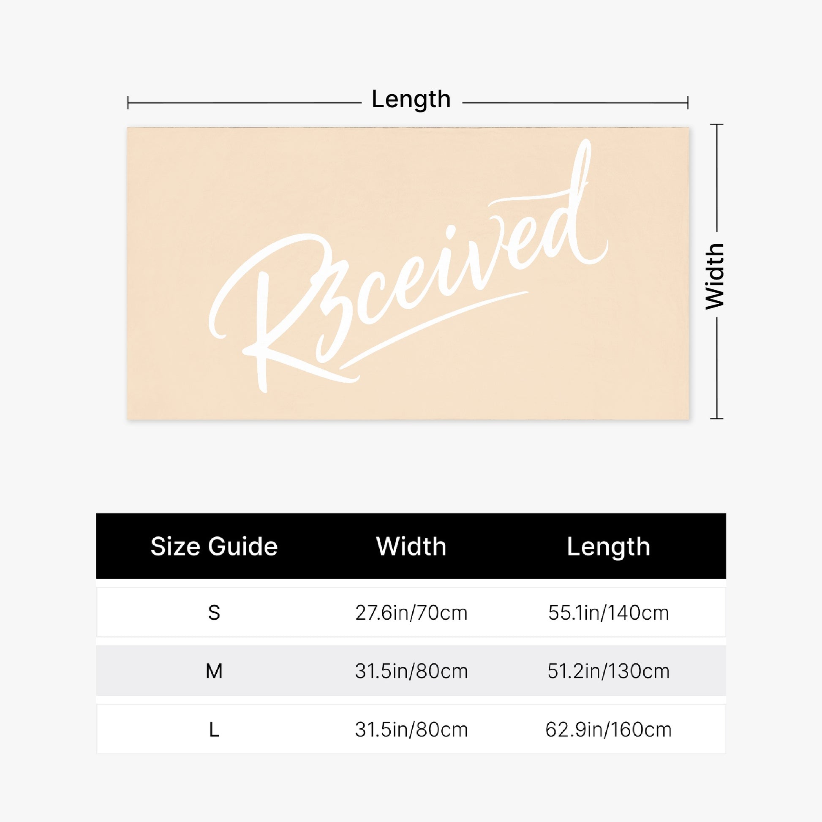Choose the size M row label
822x822 pixels.
214,671
